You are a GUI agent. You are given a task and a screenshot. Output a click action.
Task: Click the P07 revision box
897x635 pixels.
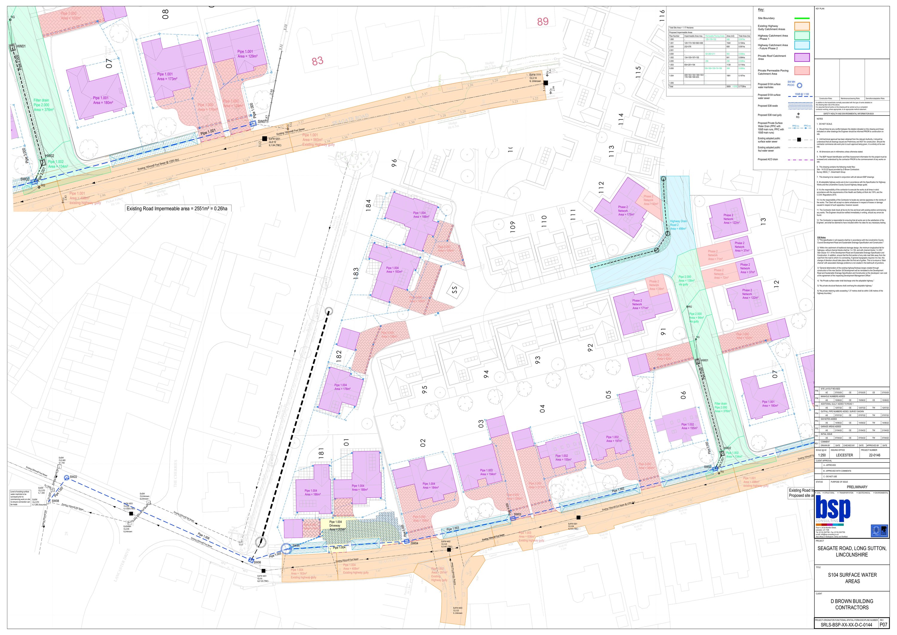(x=883, y=625)
